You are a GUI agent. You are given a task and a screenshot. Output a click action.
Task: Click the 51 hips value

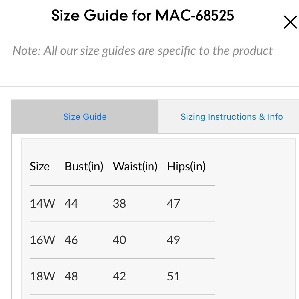(x=173, y=276)
